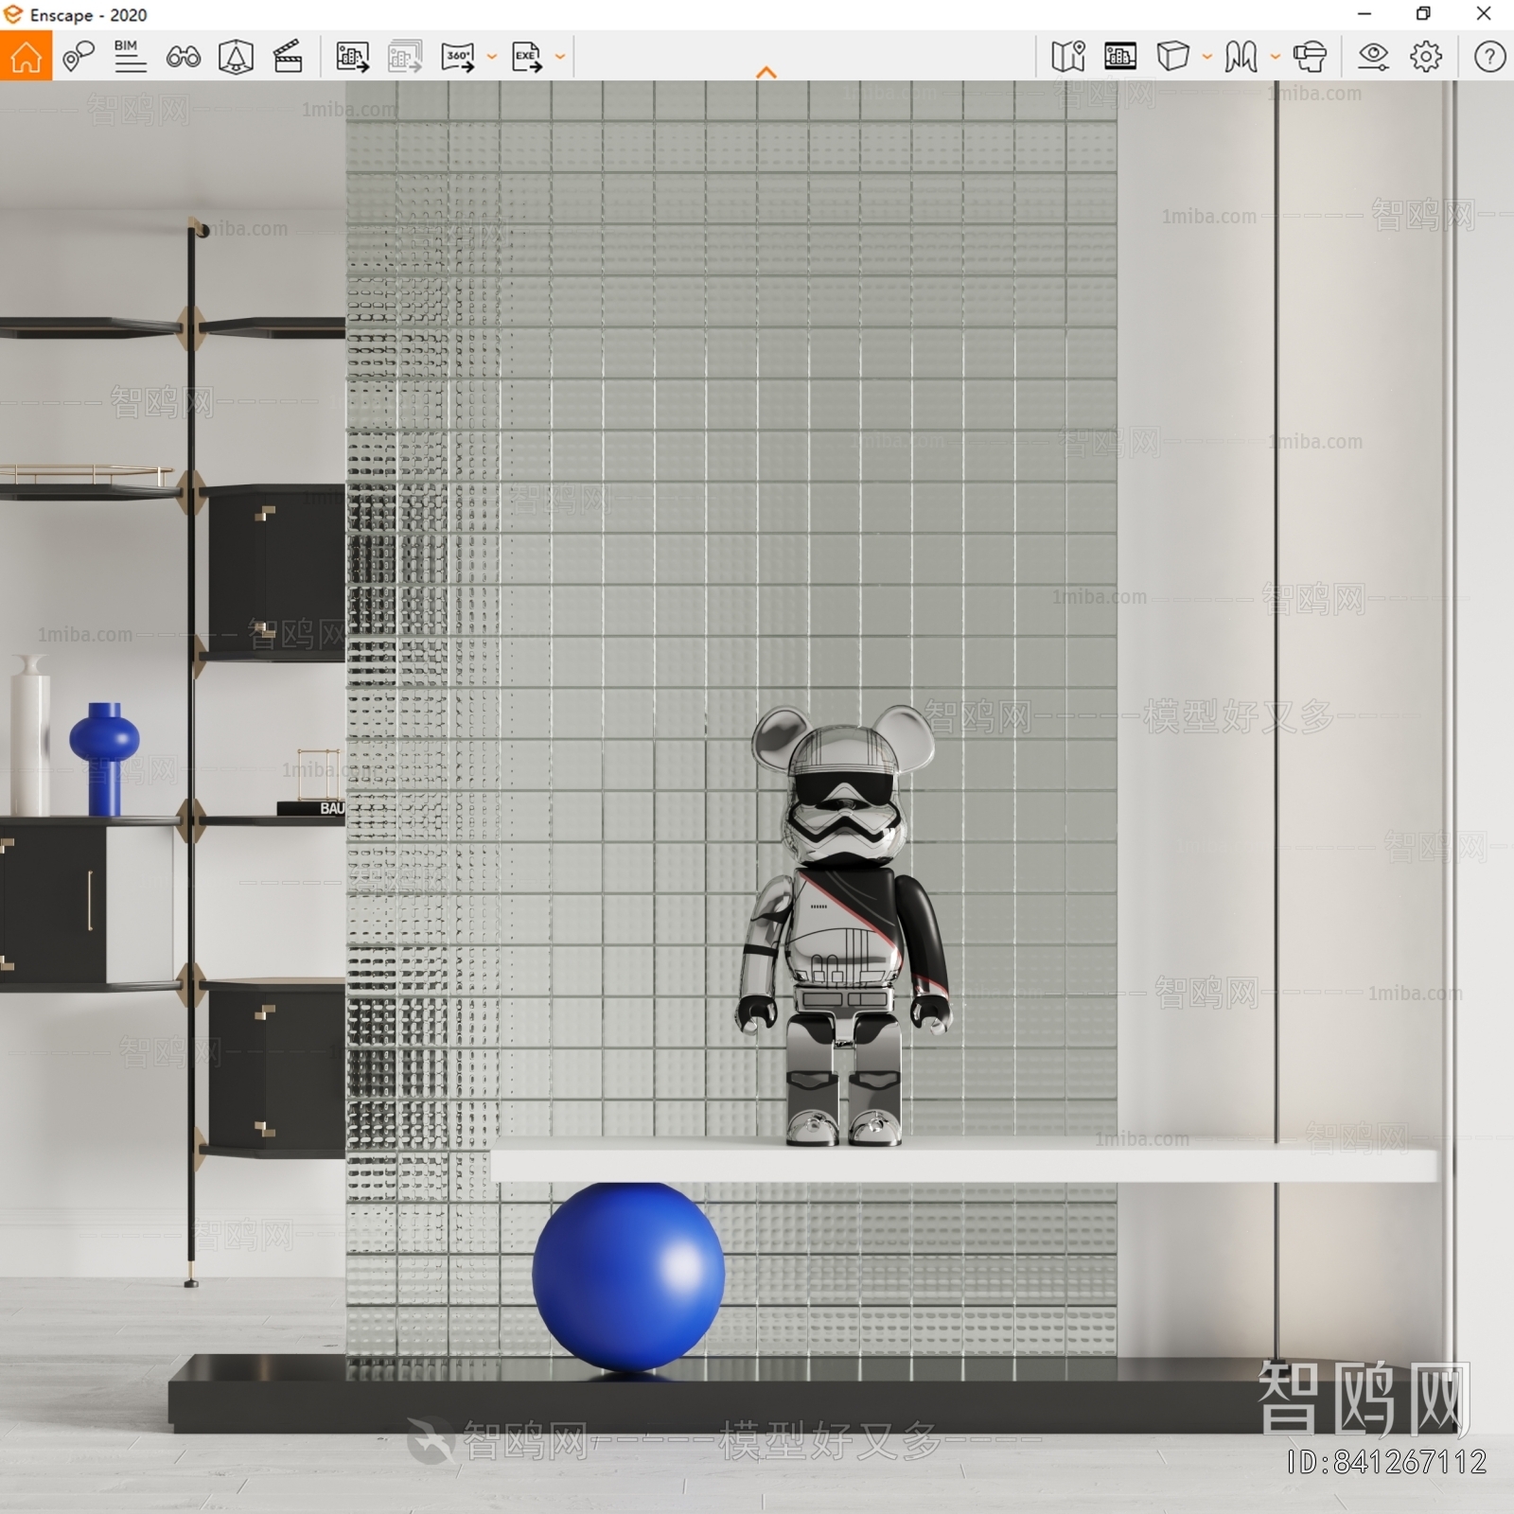Open the Visual Settings eye icon
The image size is (1514, 1514).
tap(1373, 57)
